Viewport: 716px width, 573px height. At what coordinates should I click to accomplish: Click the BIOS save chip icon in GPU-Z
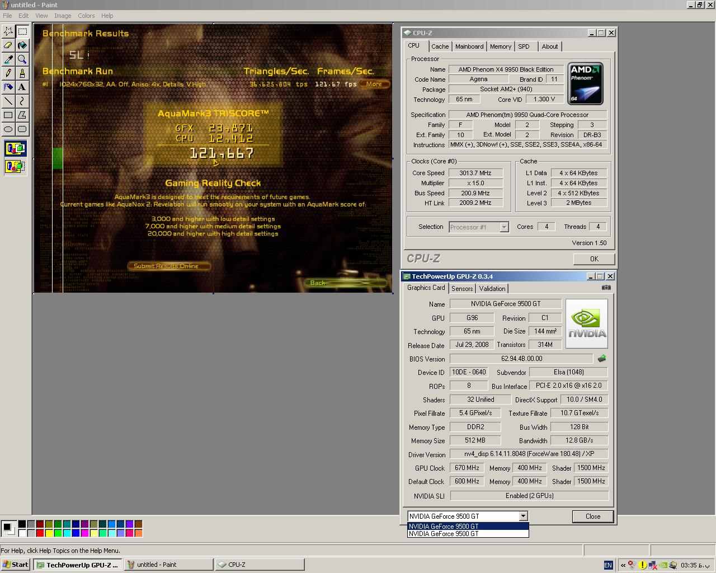pos(602,358)
